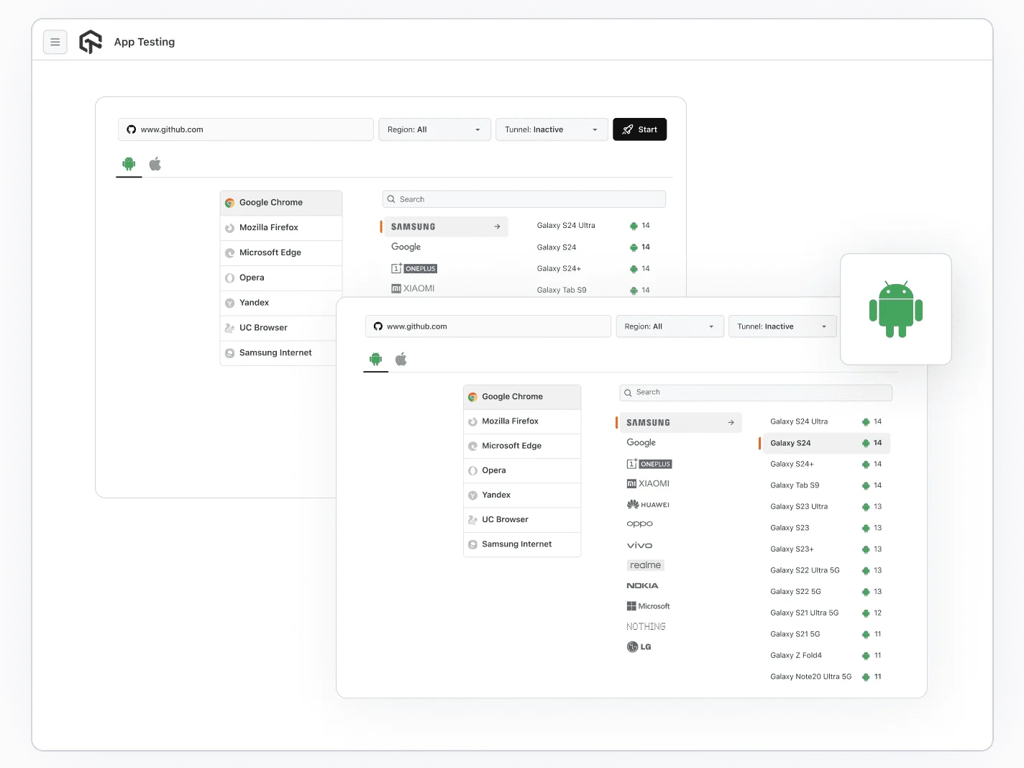Select Galaxy S22 Ultra 5G device
Viewport: 1024px width, 768px height.
coord(805,571)
